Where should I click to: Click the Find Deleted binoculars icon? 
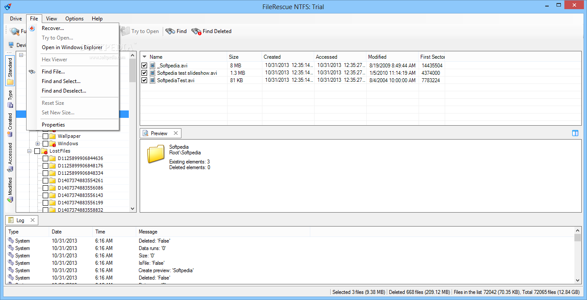coord(196,31)
